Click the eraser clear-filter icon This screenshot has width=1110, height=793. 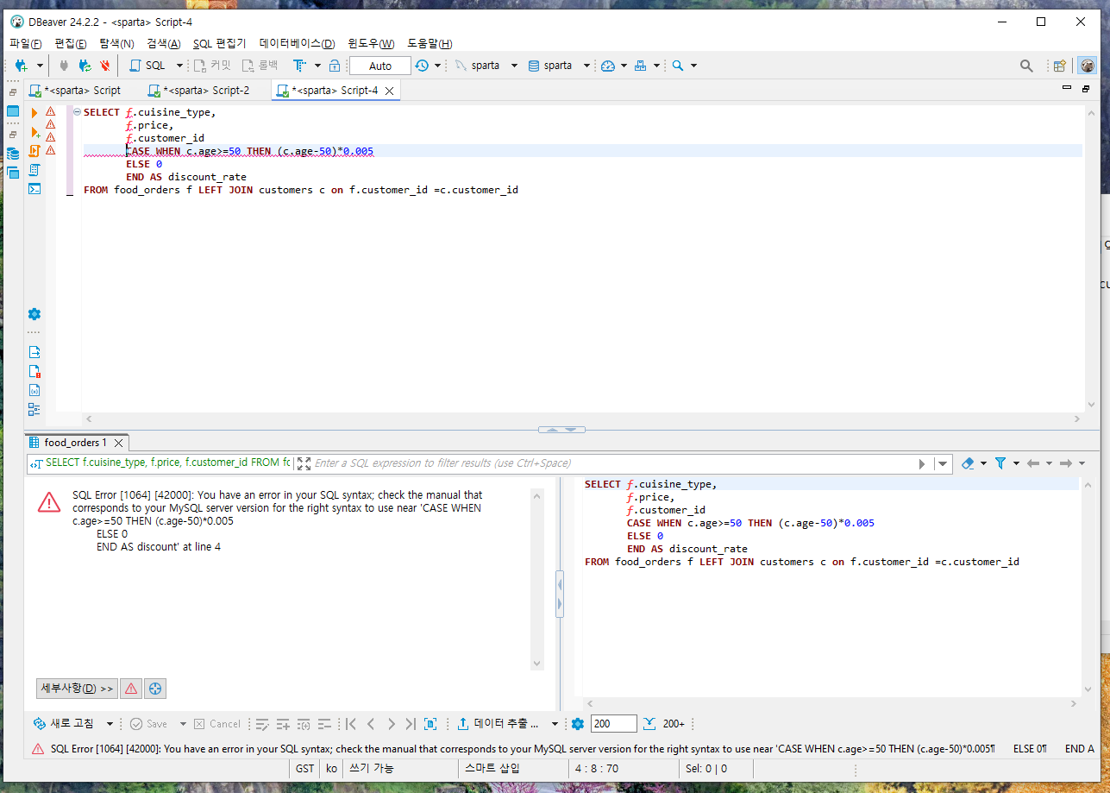pyautogui.click(x=967, y=463)
